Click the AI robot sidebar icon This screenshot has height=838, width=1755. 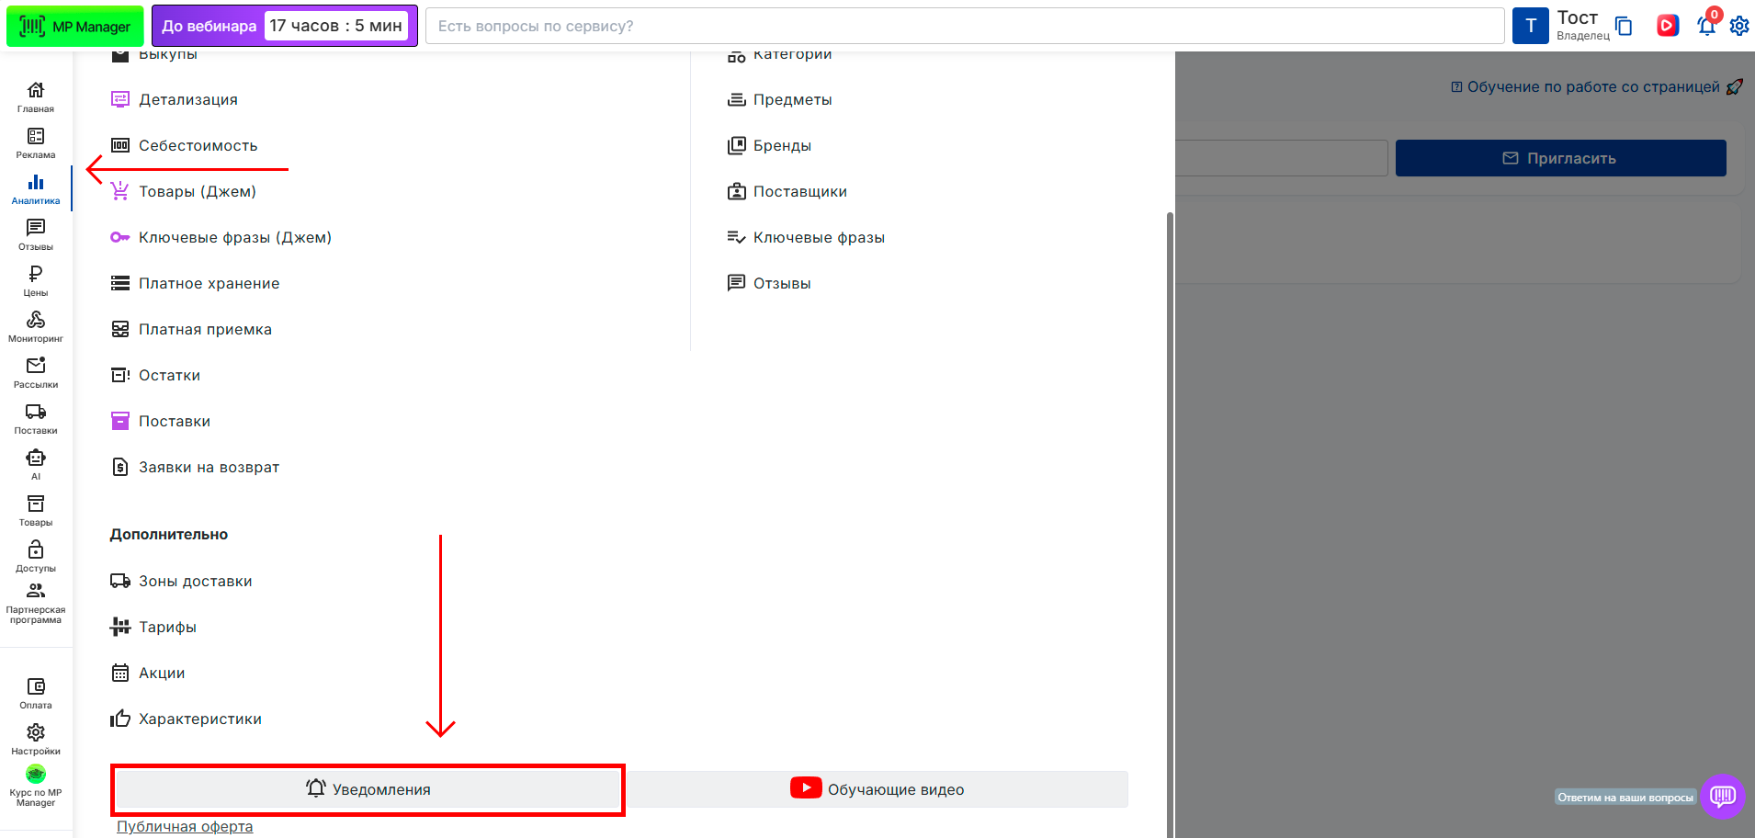pos(36,463)
